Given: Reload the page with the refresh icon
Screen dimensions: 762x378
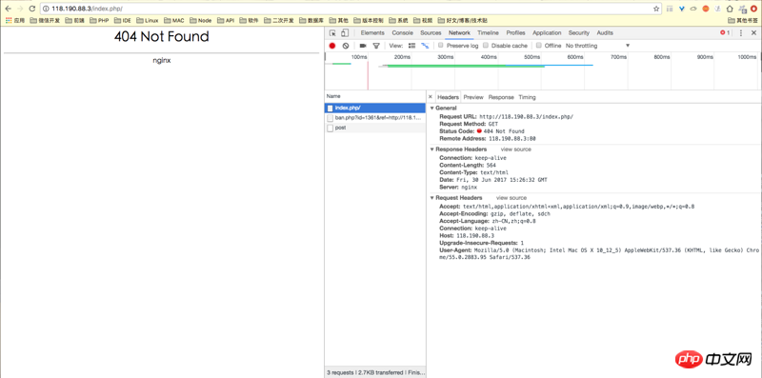Looking at the screenshot, I should pos(32,9).
